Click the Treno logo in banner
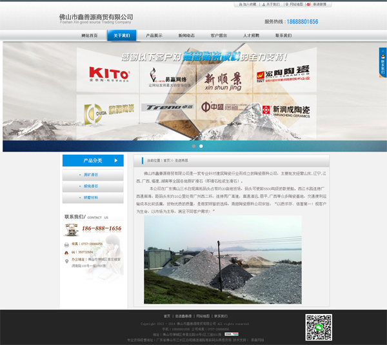Viewport: 387px width, 345px height. [x=167, y=107]
